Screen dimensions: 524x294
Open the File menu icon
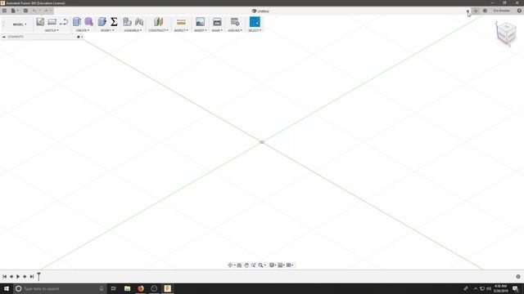14,11
